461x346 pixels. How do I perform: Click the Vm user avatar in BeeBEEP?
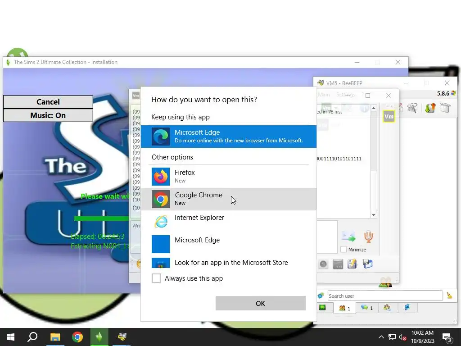click(389, 117)
